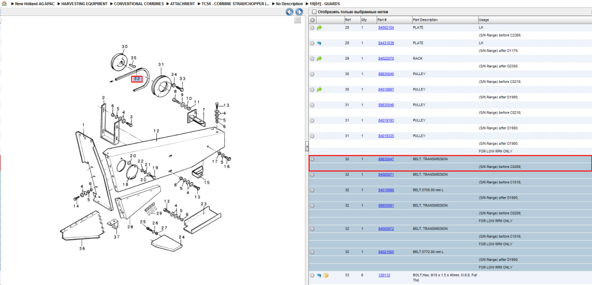This screenshot has height=285, width=592.
Task: Select callout 31 on the diagram
Action: [x=161, y=64]
